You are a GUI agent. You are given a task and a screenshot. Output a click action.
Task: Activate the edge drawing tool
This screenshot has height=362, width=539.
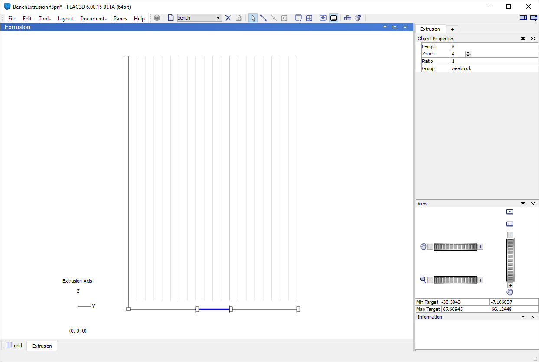pos(263,18)
